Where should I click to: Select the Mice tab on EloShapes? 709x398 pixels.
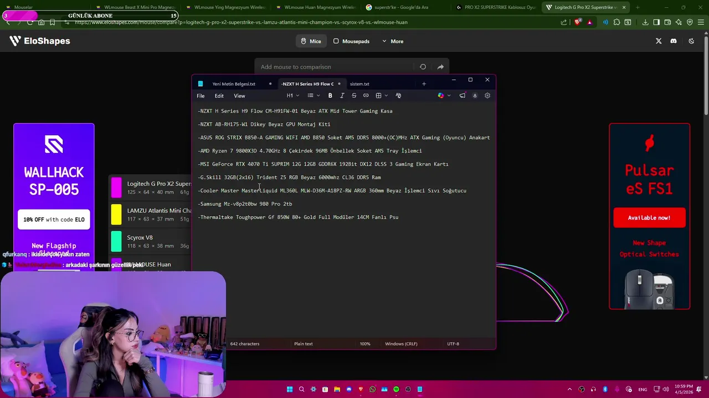pos(311,41)
